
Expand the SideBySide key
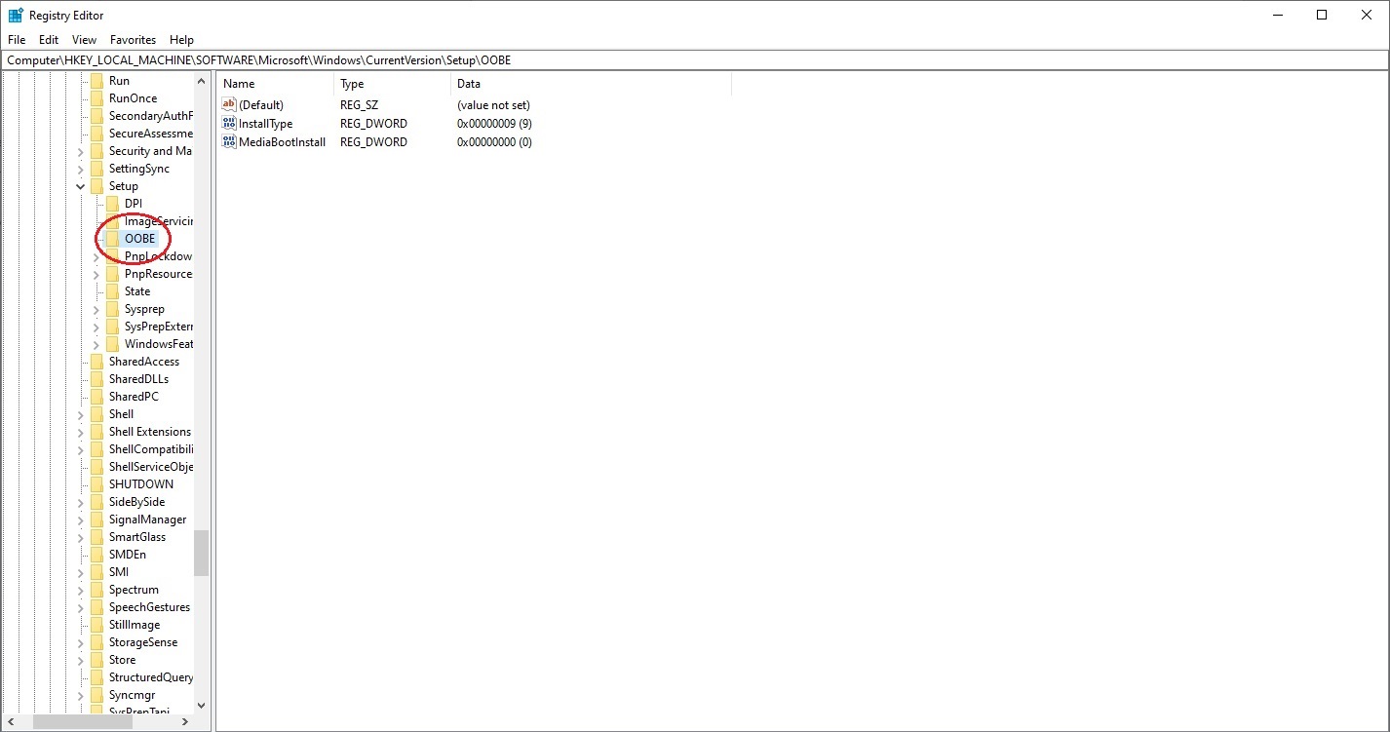point(81,502)
